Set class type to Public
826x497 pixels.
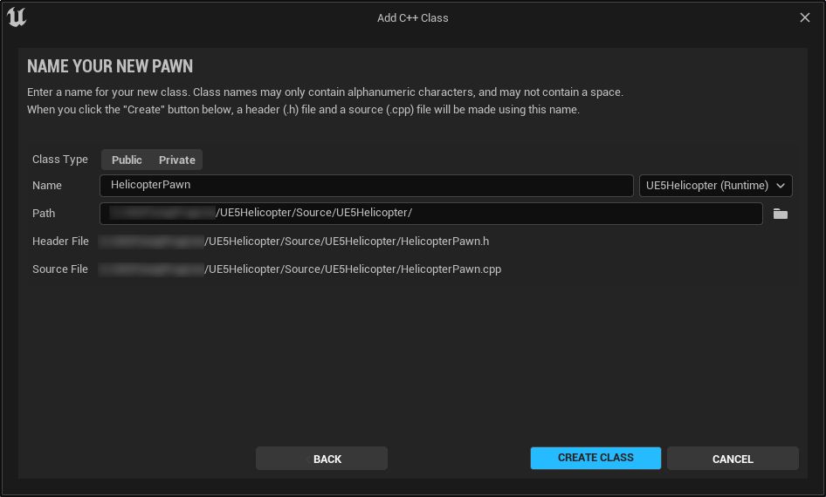pyautogui.click(x=127, y=160)
